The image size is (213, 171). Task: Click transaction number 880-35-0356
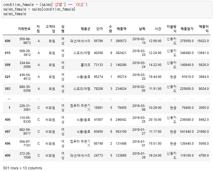coord(25,89)
